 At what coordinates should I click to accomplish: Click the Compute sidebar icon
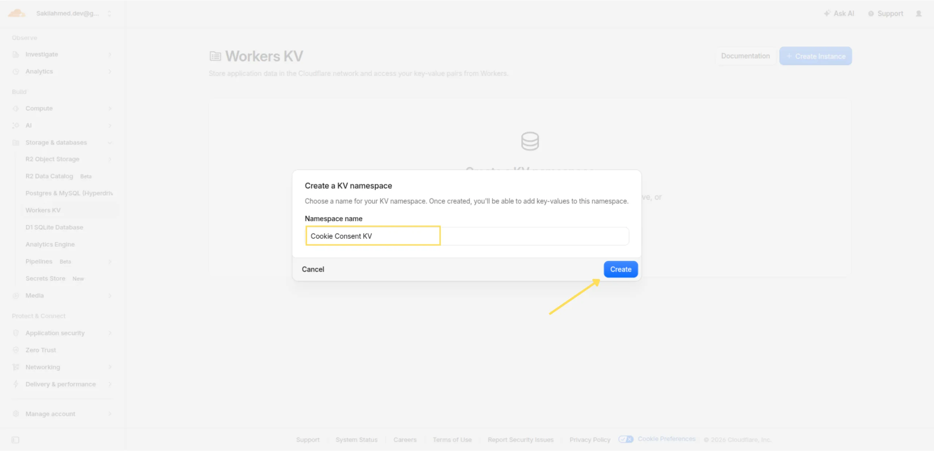pos(16,108)
